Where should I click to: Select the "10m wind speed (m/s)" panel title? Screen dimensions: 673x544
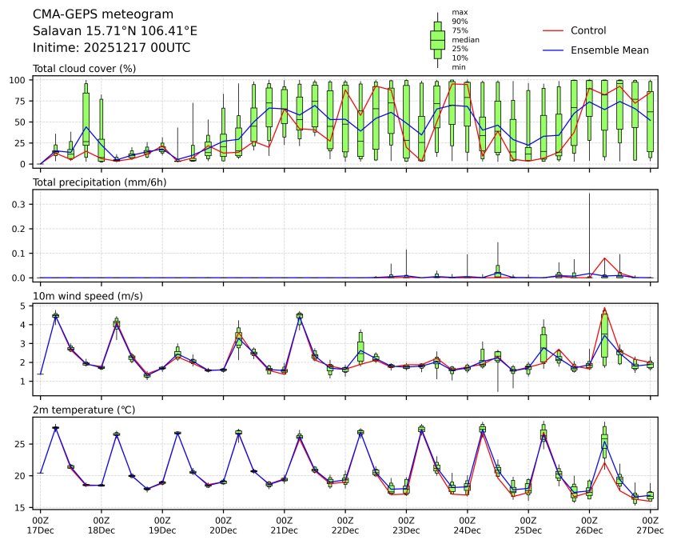pos(87,296)
